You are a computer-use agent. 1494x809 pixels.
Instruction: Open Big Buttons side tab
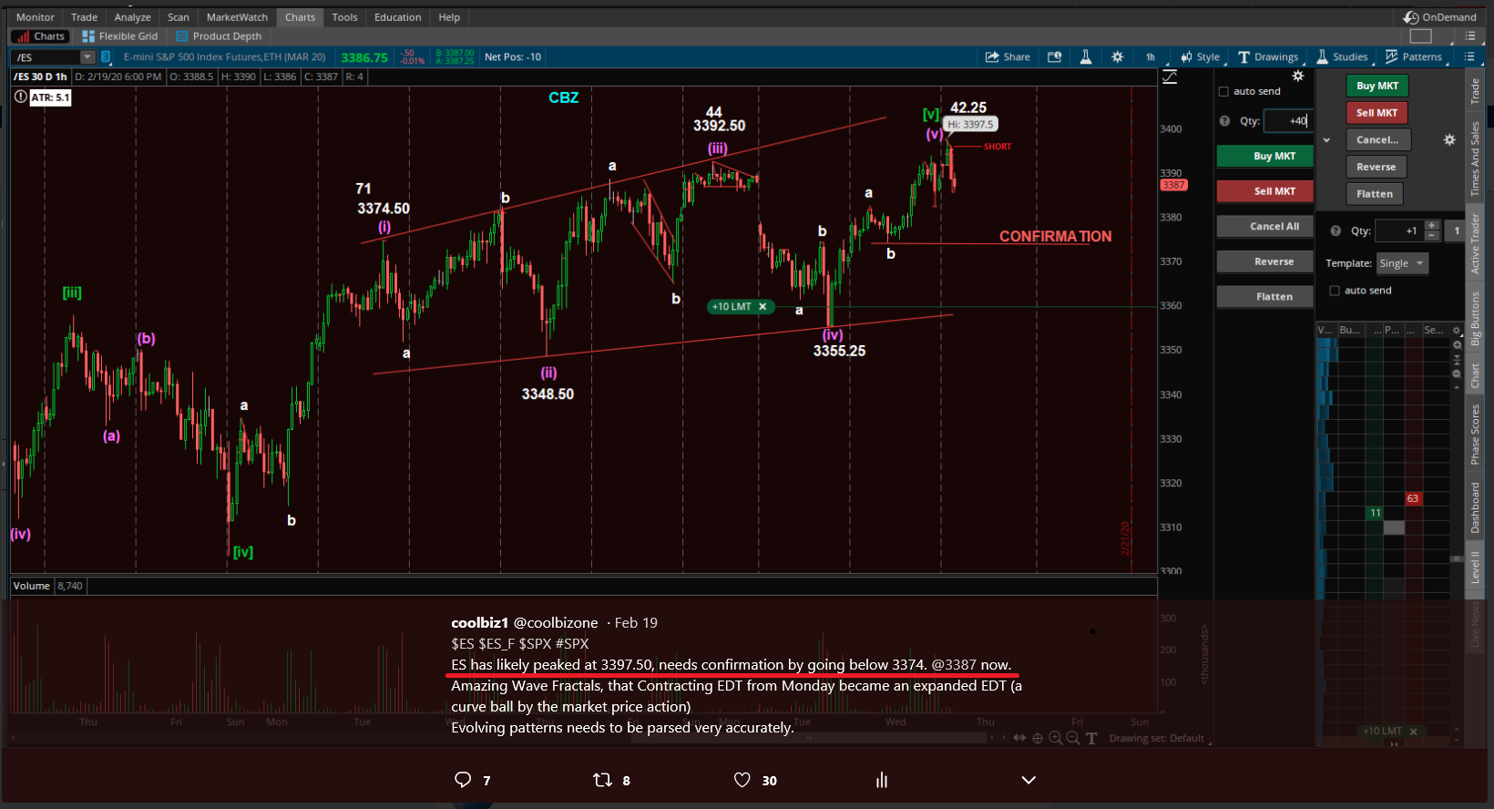click(x=1476, y=319)
